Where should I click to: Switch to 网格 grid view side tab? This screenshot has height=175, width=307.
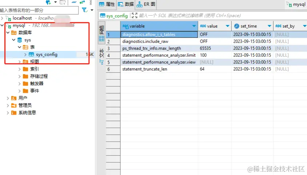[101, 33]
